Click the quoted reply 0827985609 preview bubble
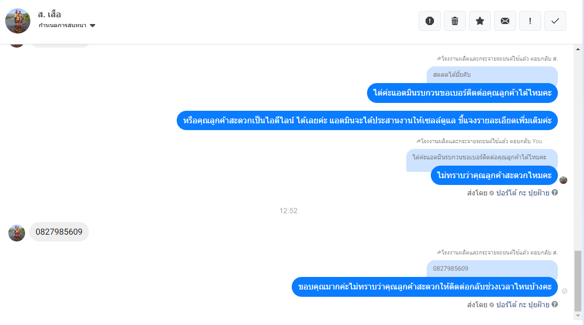 pyautogui.click(x=492, y=269)
